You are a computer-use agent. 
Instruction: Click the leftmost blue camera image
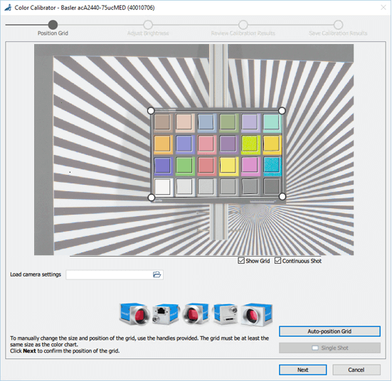[x=135, y=313]
